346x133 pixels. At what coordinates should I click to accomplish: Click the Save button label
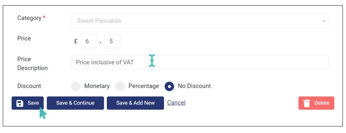pos(33,103)
